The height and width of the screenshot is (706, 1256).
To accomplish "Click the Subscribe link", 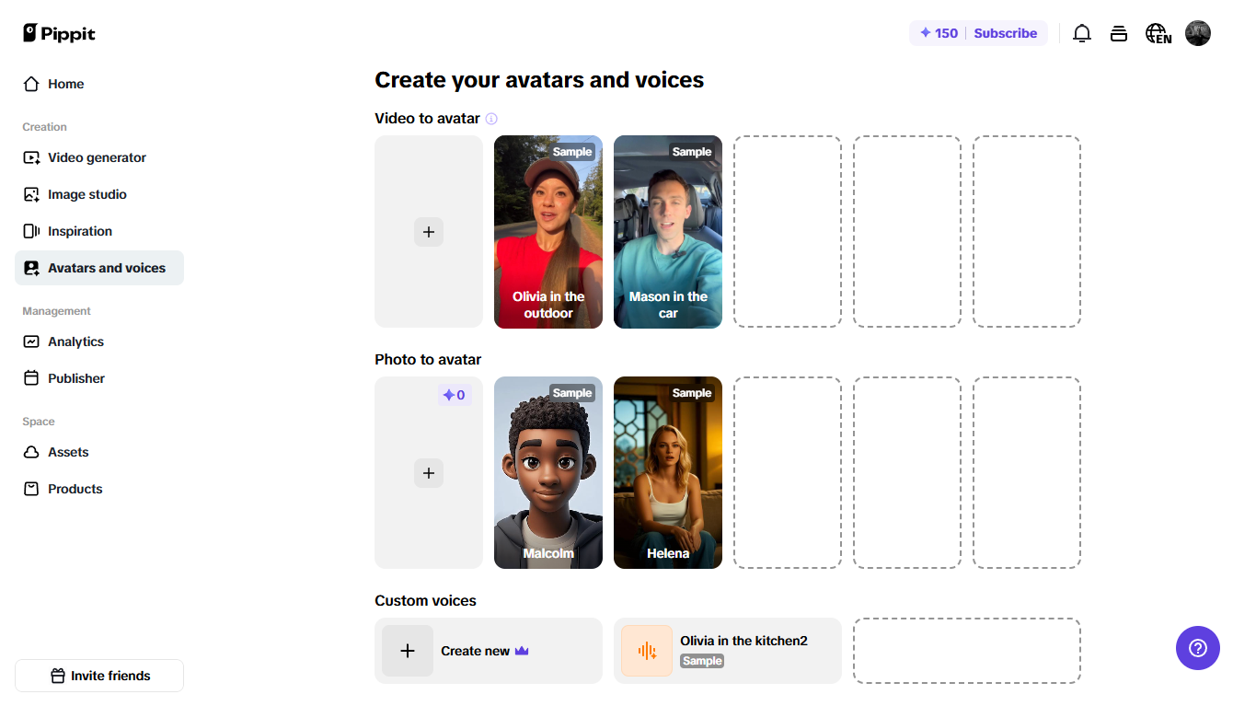I will (1006, 33).
